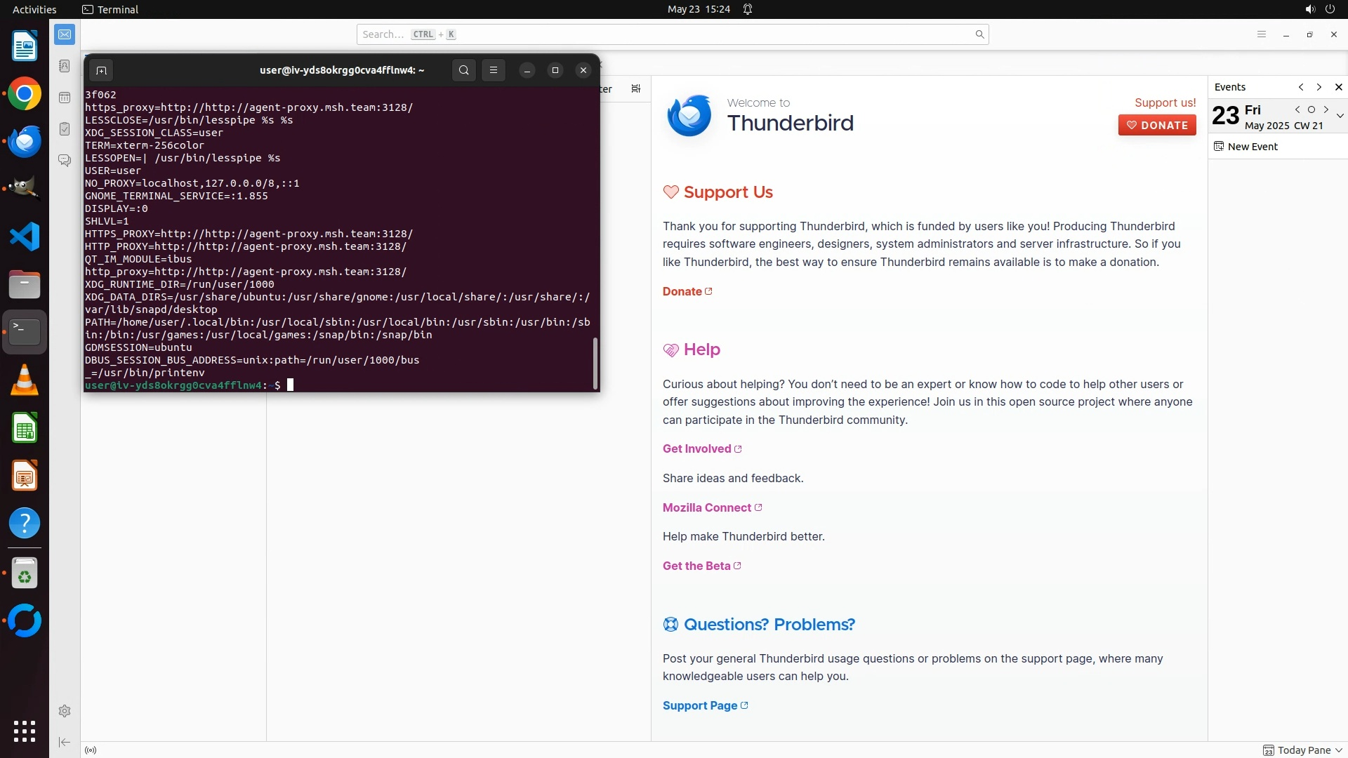Collapse the spaces toolbar arrow
Viewport: 1348px width, 758px height.
pos(65,742)
